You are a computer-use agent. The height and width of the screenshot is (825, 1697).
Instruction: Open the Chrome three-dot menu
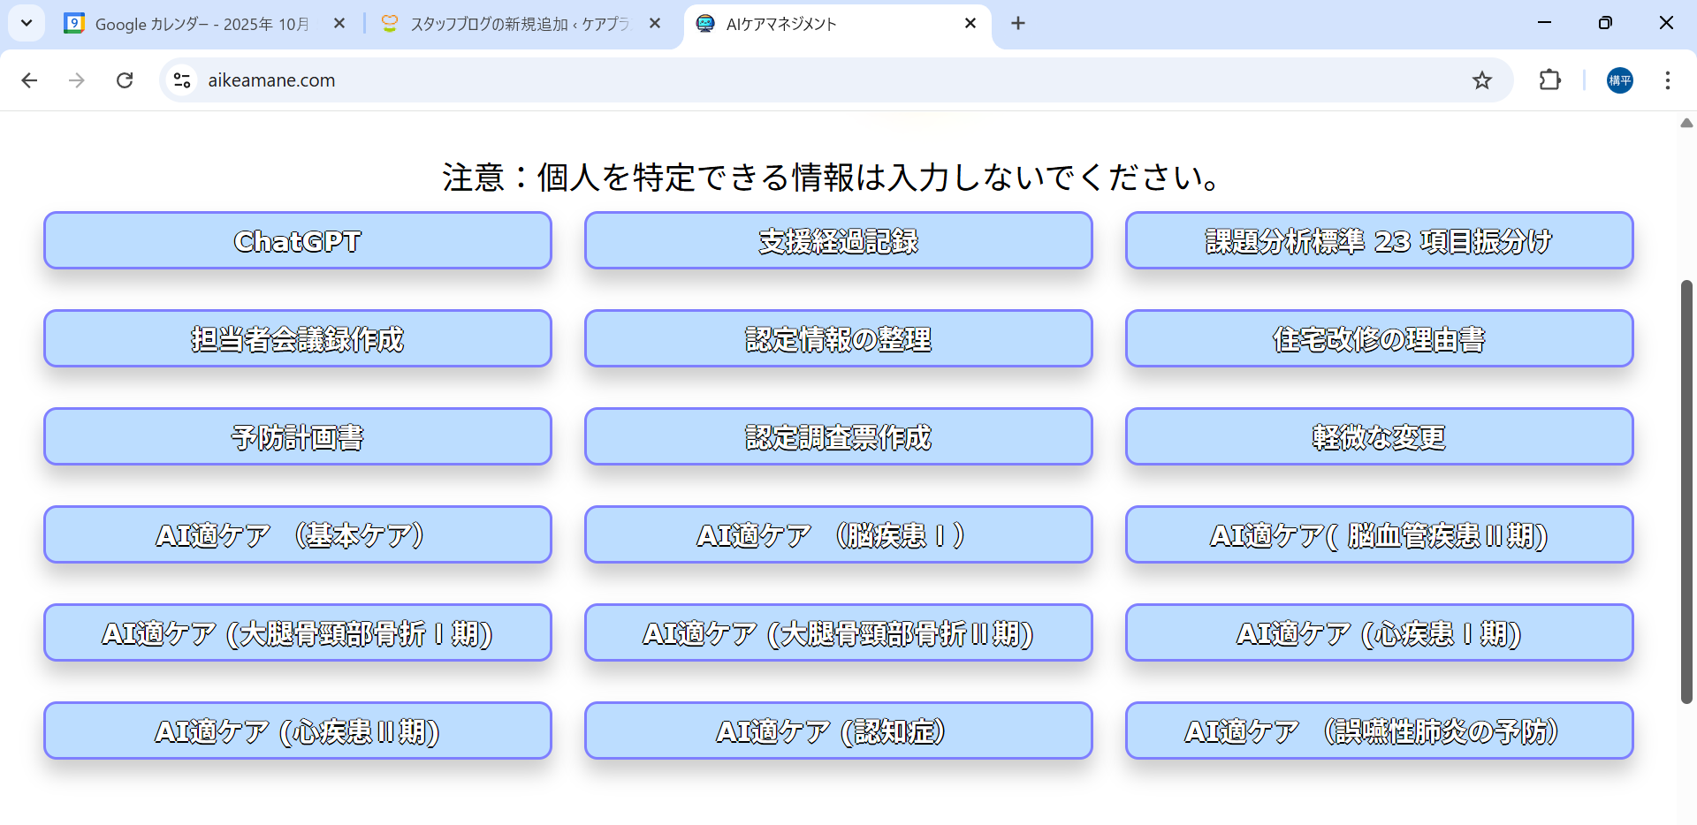point(1667,80)
